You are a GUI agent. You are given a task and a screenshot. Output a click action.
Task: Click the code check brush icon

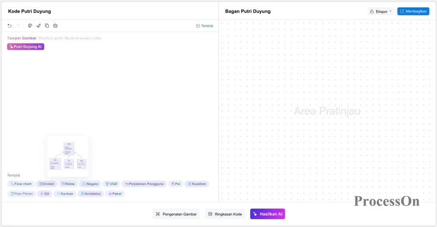coord(38,26)
